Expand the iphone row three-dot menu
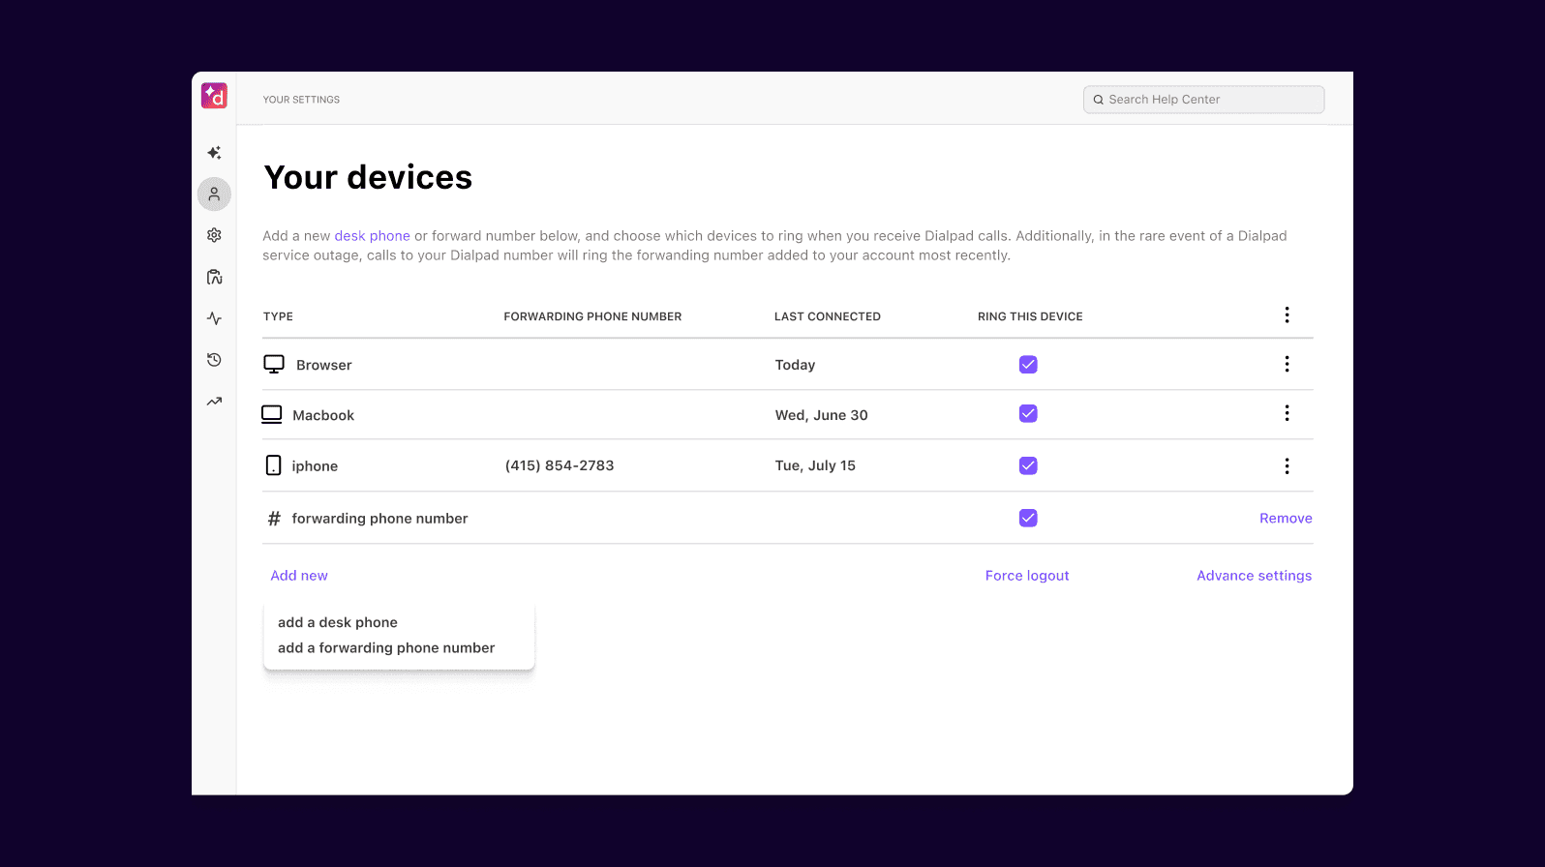The width and height of the screenshot is (1545, 867). coord(1287,466)
